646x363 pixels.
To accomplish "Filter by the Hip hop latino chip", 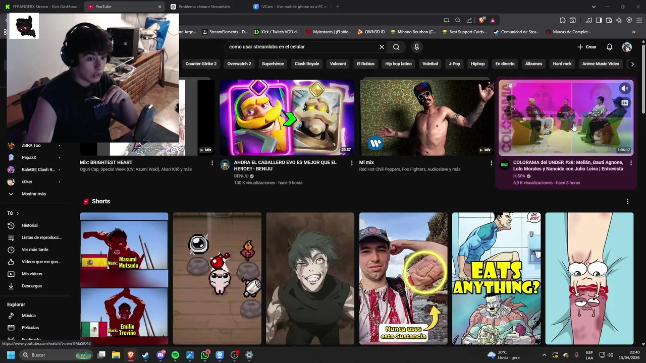I will 398,64.
